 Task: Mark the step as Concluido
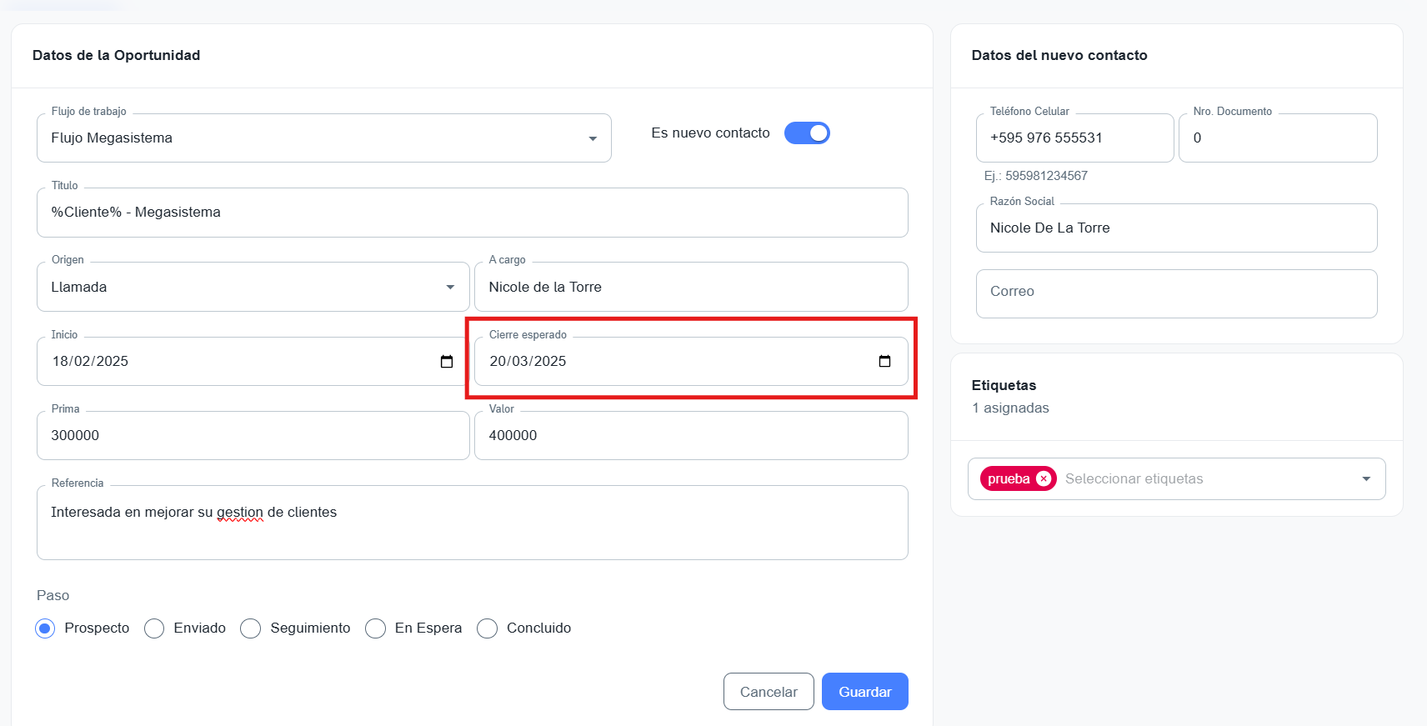coord(488,628)
